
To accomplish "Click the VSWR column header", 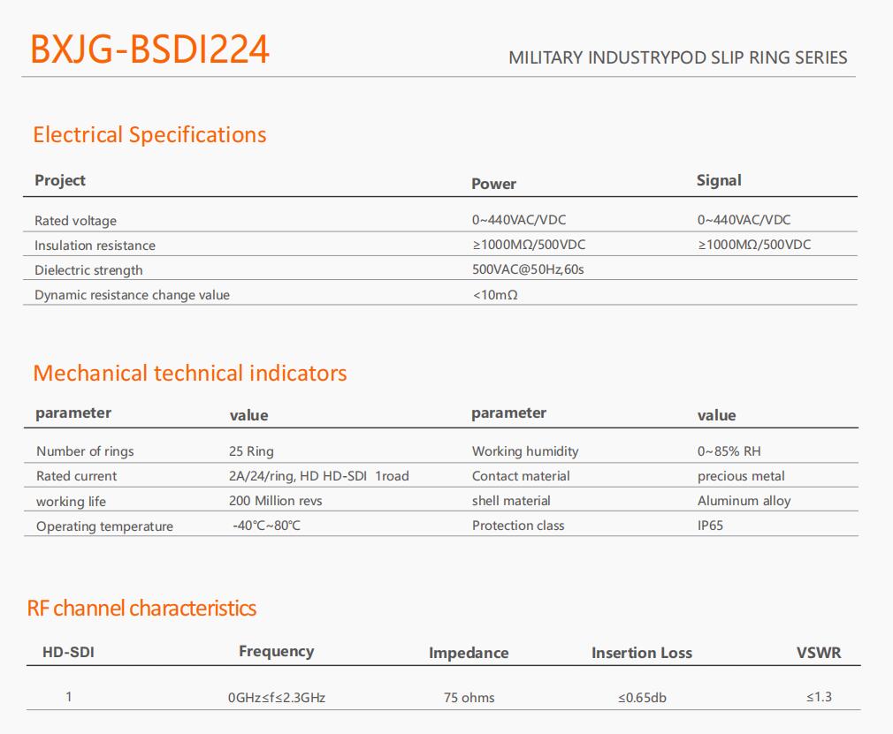I will coord(819,653).
